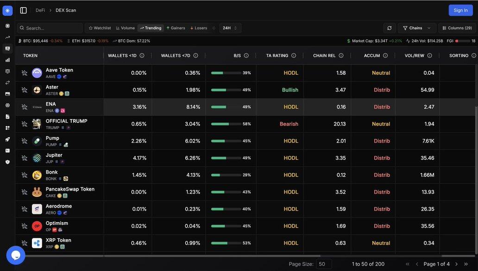Toggle the sidebar panel icon

click(x=24, y=10)
